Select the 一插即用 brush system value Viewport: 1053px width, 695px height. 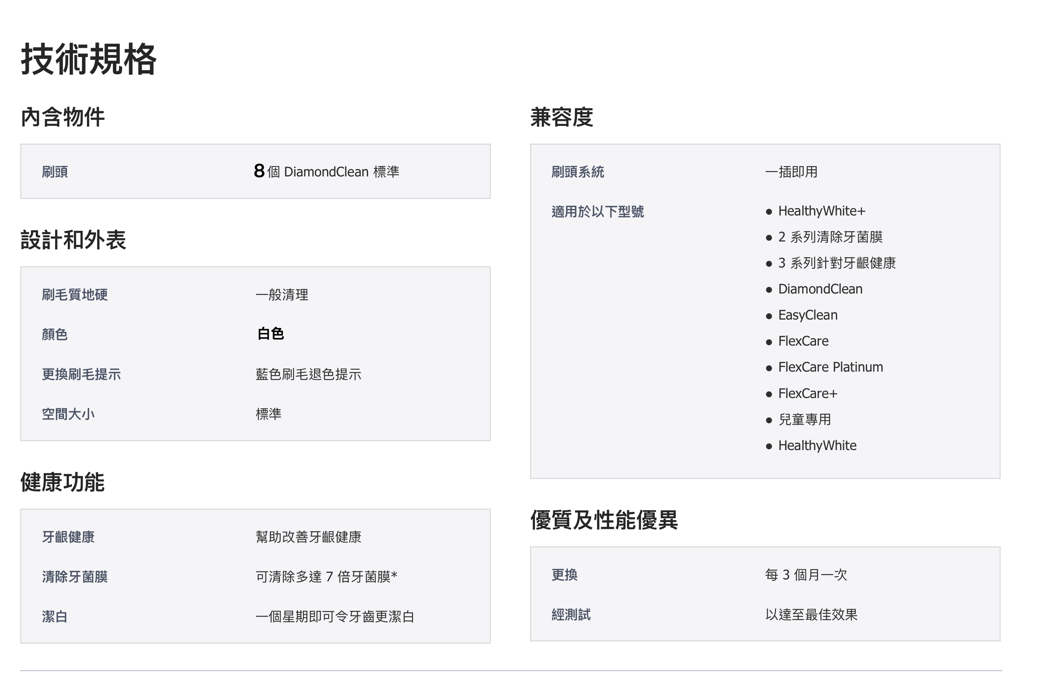coord(791,172)
